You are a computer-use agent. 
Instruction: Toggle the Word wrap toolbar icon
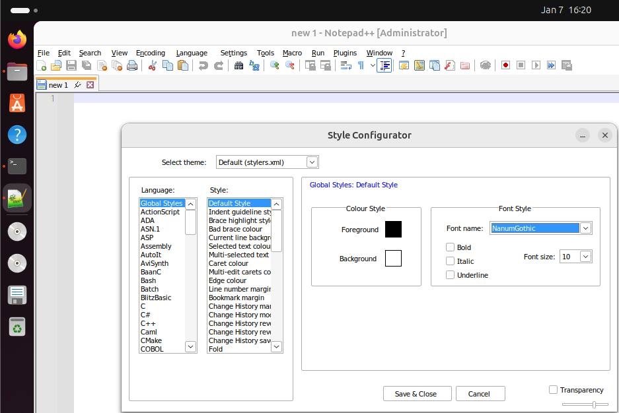pos(346,65)
